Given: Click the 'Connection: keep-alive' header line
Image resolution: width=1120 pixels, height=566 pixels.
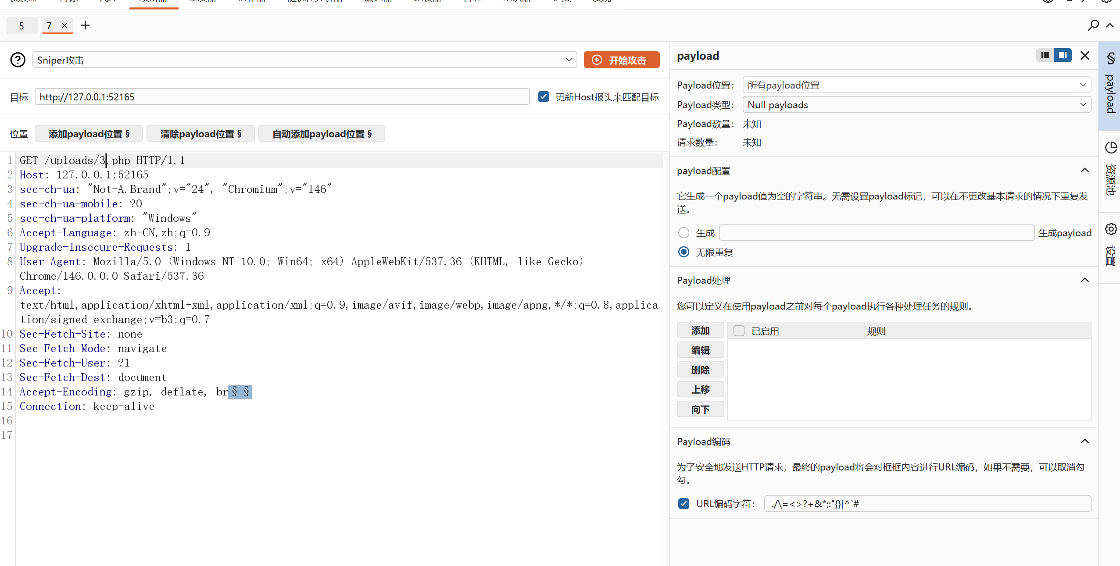Looking at the screenshot, I should pos(87,406).
